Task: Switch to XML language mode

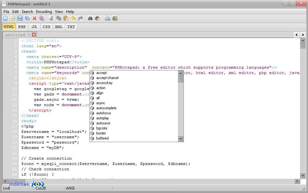Action: [59, 27]
